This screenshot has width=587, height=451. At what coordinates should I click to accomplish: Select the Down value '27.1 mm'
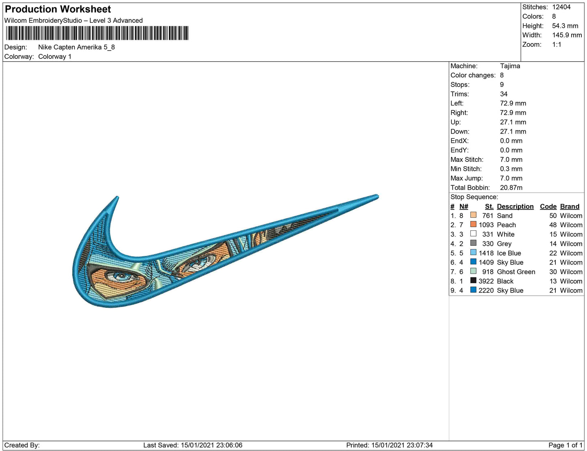[x=513, y=131]
